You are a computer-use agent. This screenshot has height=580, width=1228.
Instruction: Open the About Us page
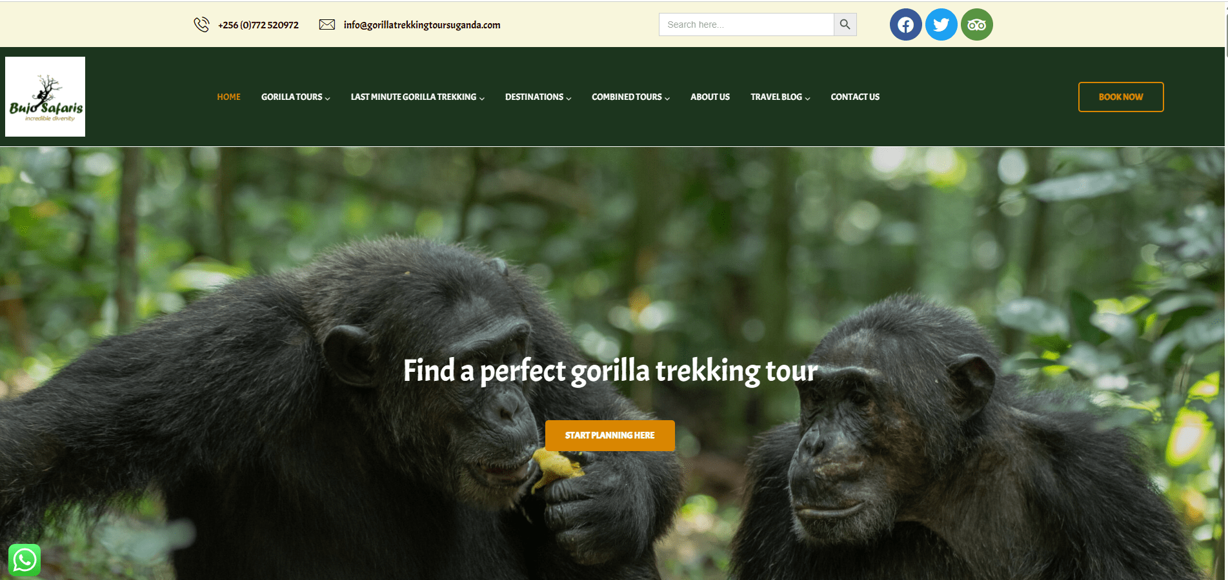pos(710,97)
